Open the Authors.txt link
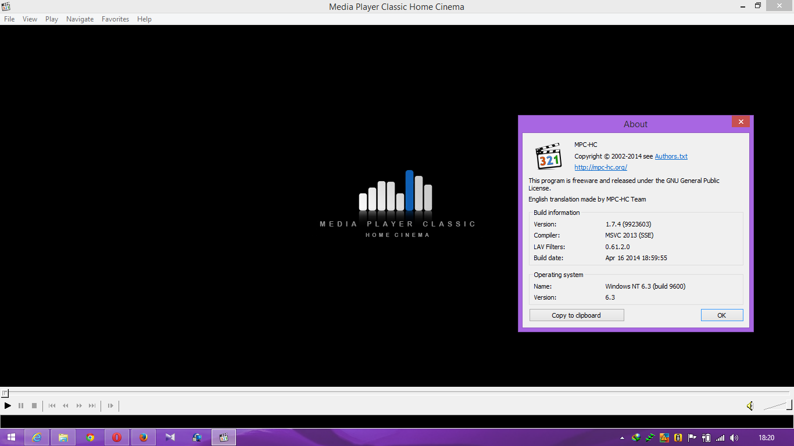The height and width of the screenshot is (446, 794). pyautogui.click(x=671, y=156)
